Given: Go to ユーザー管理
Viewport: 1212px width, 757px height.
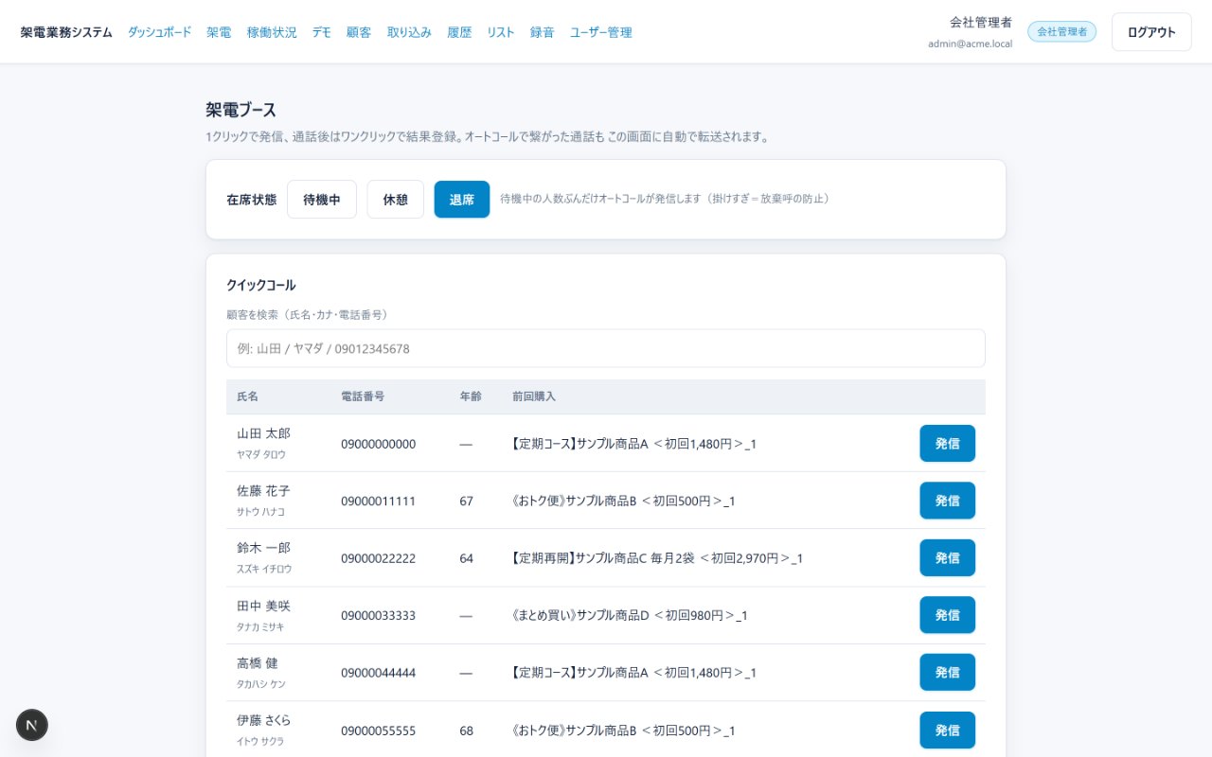Looking at the screenshot, I should click(601, 32).
